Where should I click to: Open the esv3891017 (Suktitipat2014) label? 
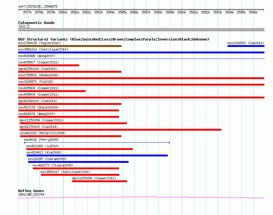[65, 172]
